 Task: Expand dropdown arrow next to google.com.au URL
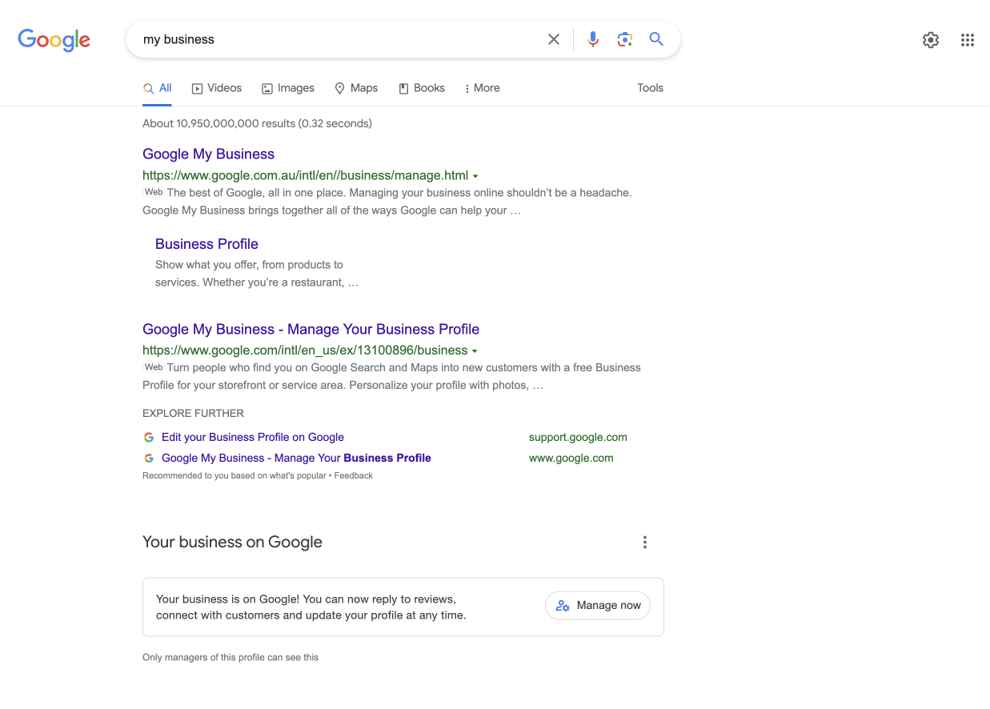click(x=475, y=176)
